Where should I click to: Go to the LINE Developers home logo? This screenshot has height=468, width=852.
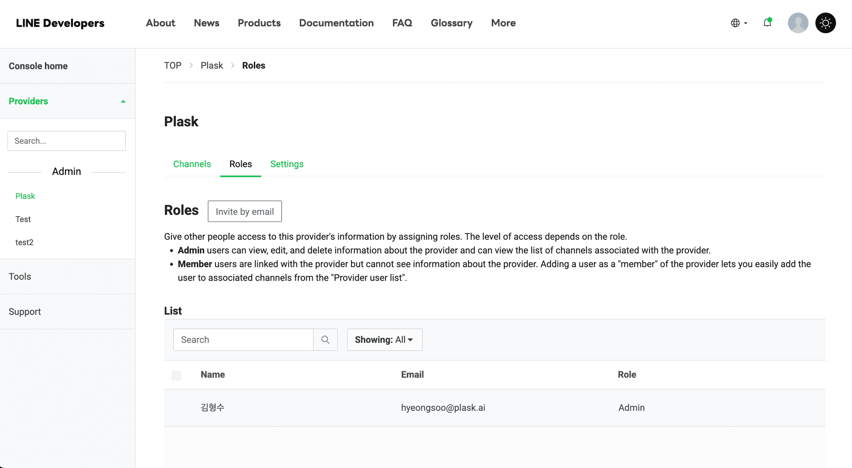[x=60, y=23]
